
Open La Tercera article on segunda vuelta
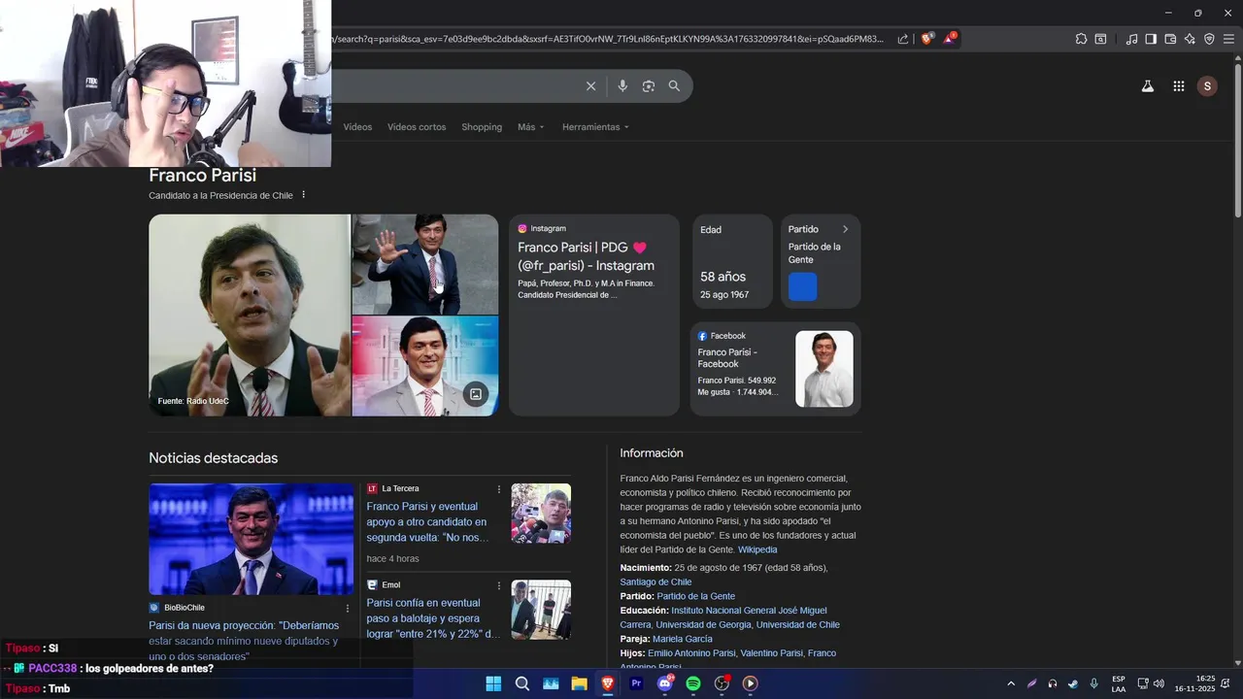(428, 522)
